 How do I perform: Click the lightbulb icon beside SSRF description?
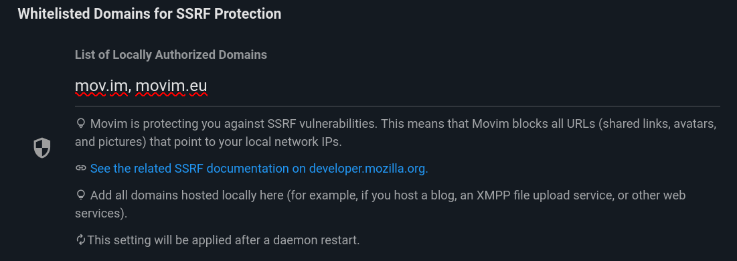point(81,124)
